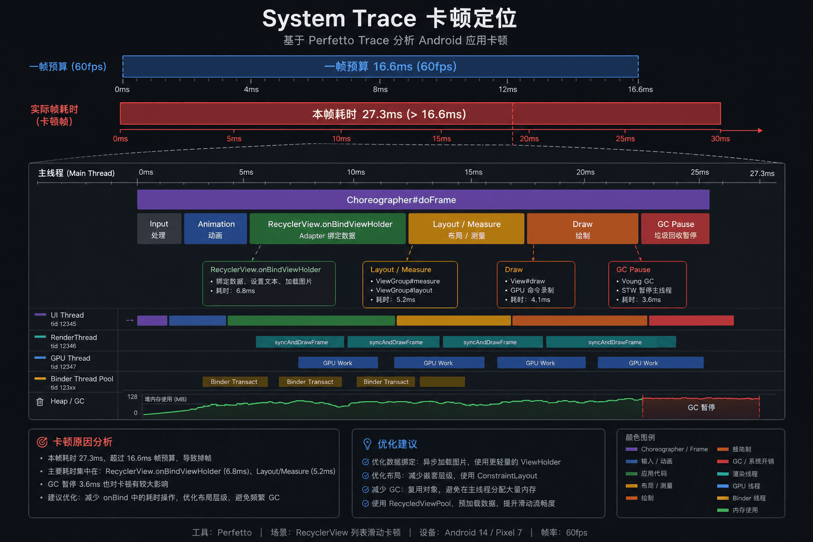The height and width of the screenshot is (542, 813).
Task: Click the footer text 工具: Perfetto
Action: coord(222,532)
